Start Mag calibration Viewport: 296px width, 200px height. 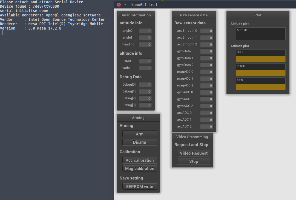[x=140, y=168]
